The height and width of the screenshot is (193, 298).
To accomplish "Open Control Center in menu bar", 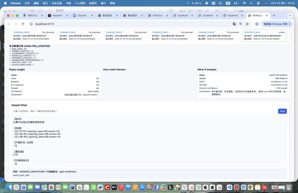I will [258, 3].
